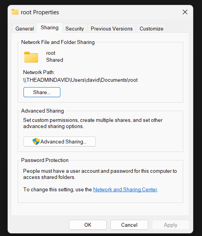Screen dimensions: 202x236
Task: Click the folder icon in the title bar
Action: [x=15, y=12]
